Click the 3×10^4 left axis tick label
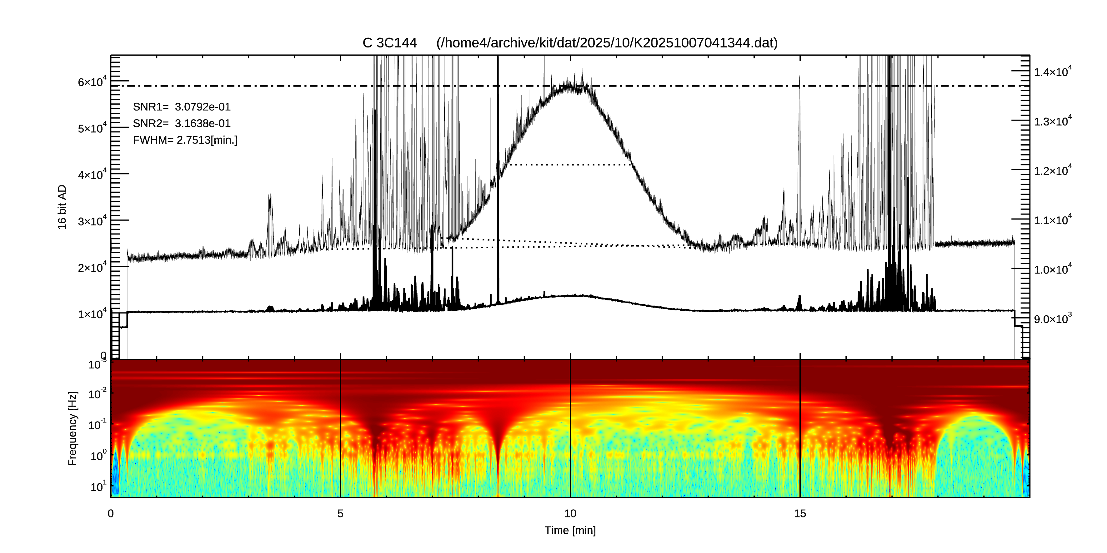The image size is (1107, 553). pyautogui.click(x=92, y=221)
